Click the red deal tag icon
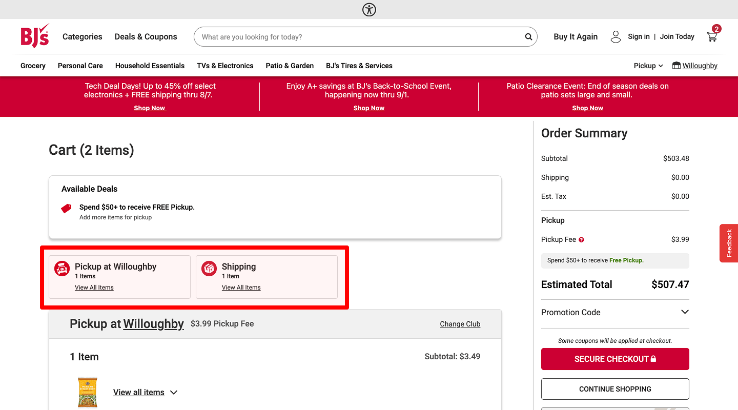Image resolution: width=738 pixels, height=410 pixels. coord(66,209)
